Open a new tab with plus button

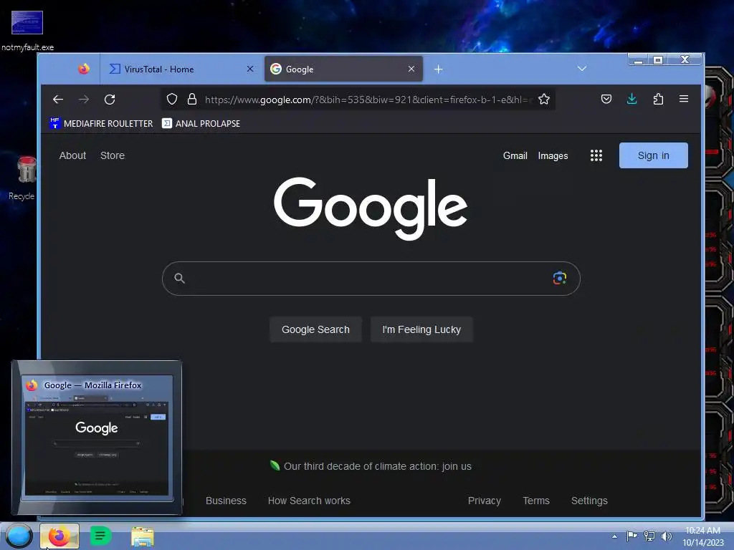point(438,69)
